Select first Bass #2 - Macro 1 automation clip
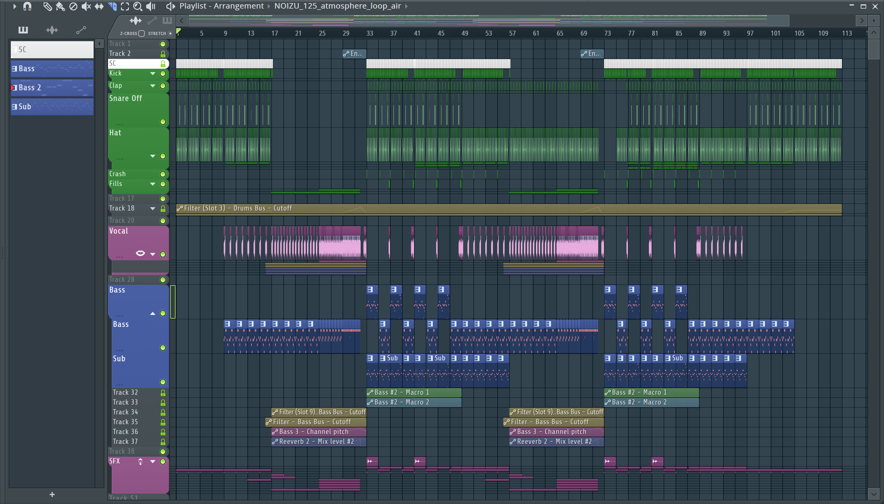Screen dimensions: 884x504 pos(414,393)
